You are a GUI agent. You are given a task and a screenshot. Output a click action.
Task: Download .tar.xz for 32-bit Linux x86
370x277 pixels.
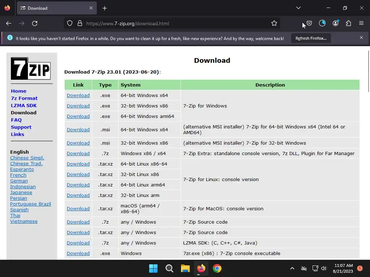point(78,175)
